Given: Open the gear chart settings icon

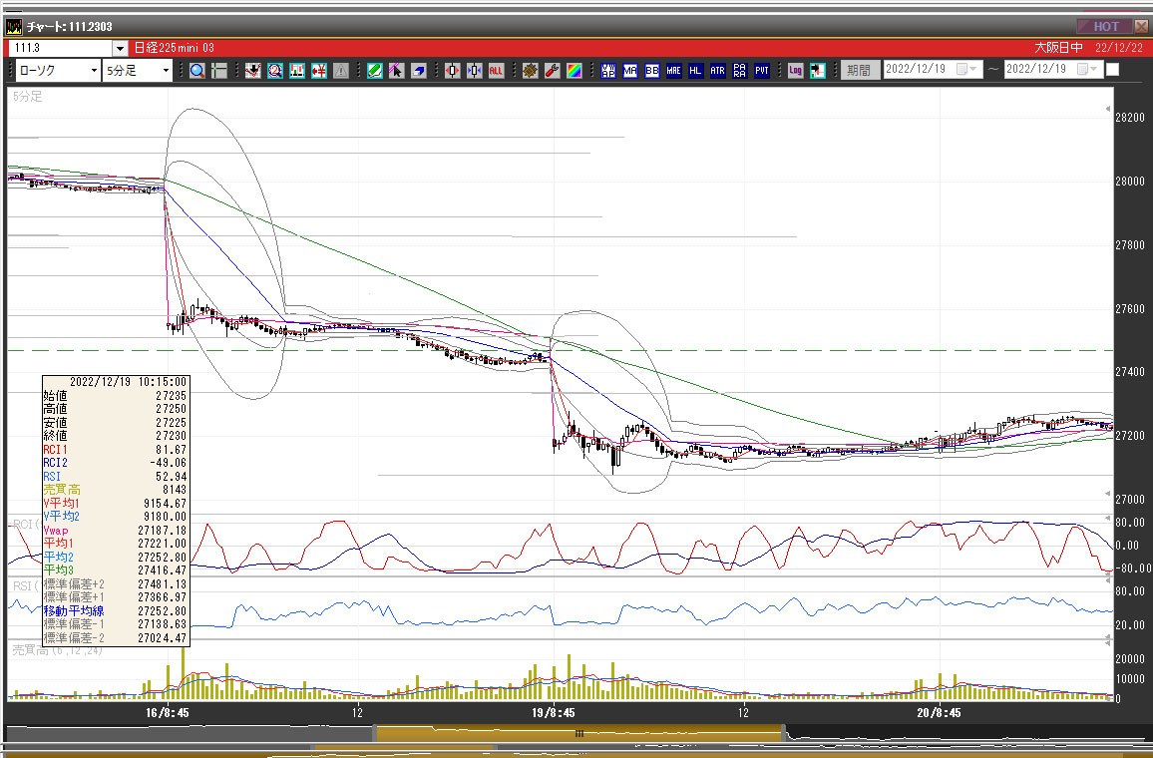Looking at the screenshot, I should point(531,71).
